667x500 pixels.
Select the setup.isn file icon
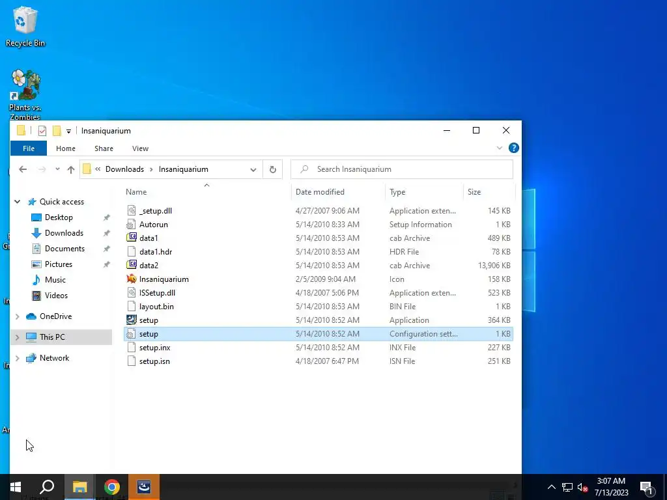[x=132, y=361]
